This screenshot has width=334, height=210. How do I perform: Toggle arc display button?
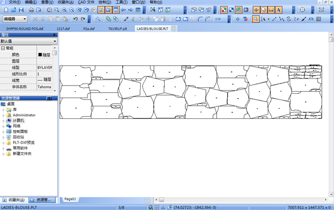pos(264,10)
